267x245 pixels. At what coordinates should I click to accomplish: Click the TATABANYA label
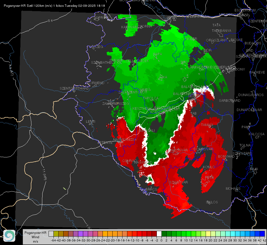click(221, 30)
